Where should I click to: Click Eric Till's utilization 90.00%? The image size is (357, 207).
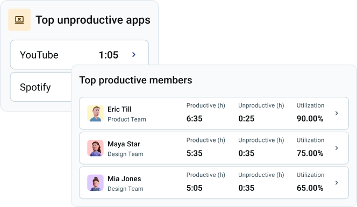click(310, 119)
